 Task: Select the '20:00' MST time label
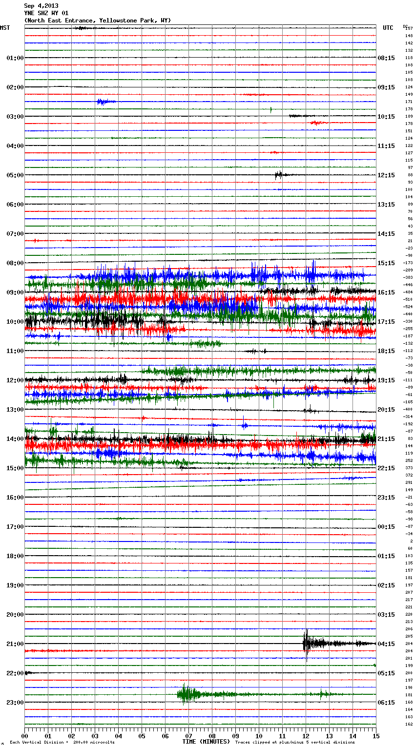tap(15, 615)
